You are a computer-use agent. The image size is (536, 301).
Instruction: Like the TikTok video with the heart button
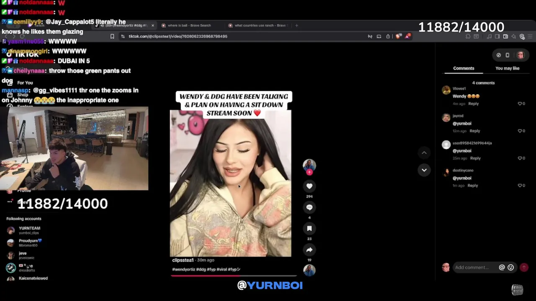(309, 186)
